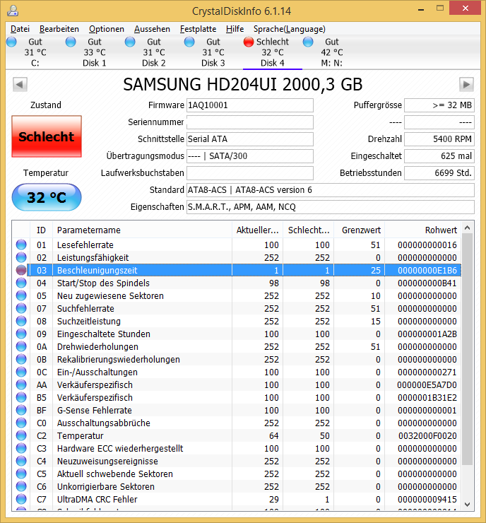Click status orb of Eingeschaltete Stunden row
Viewport: 486px width, 523px height.
(x=21, y=334)
